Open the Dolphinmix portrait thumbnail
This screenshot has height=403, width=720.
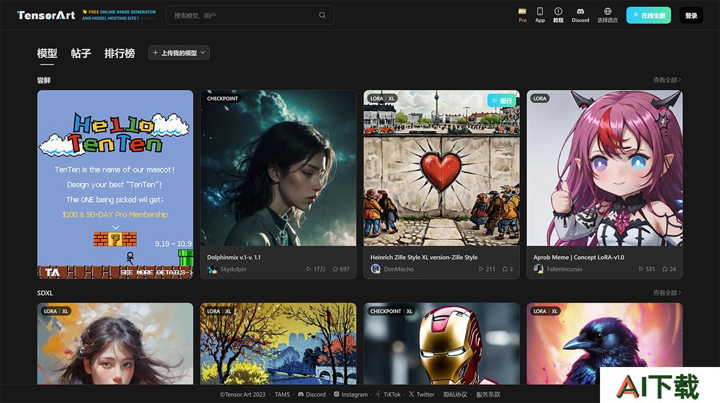(278, 168)
